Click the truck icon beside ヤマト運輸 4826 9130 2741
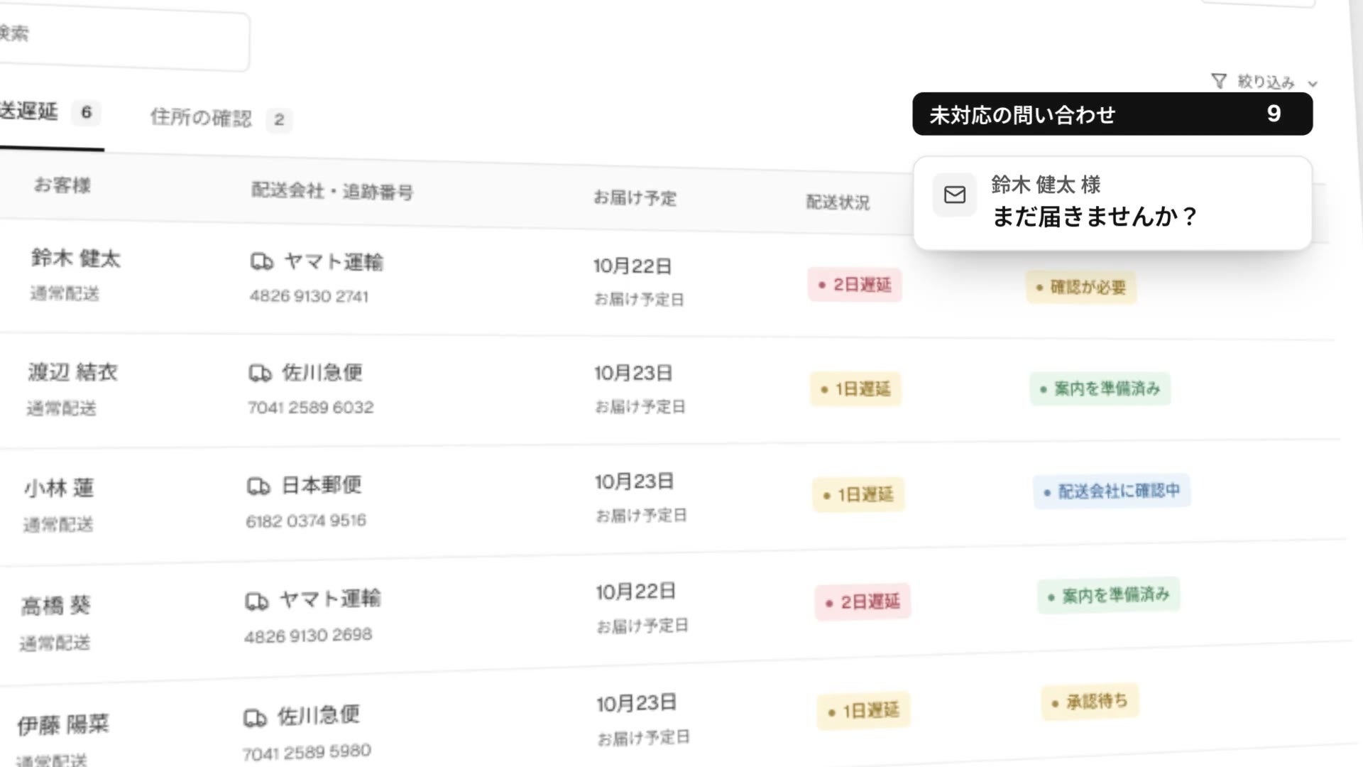Screen dimensions: 1363x767 point(262,261)
